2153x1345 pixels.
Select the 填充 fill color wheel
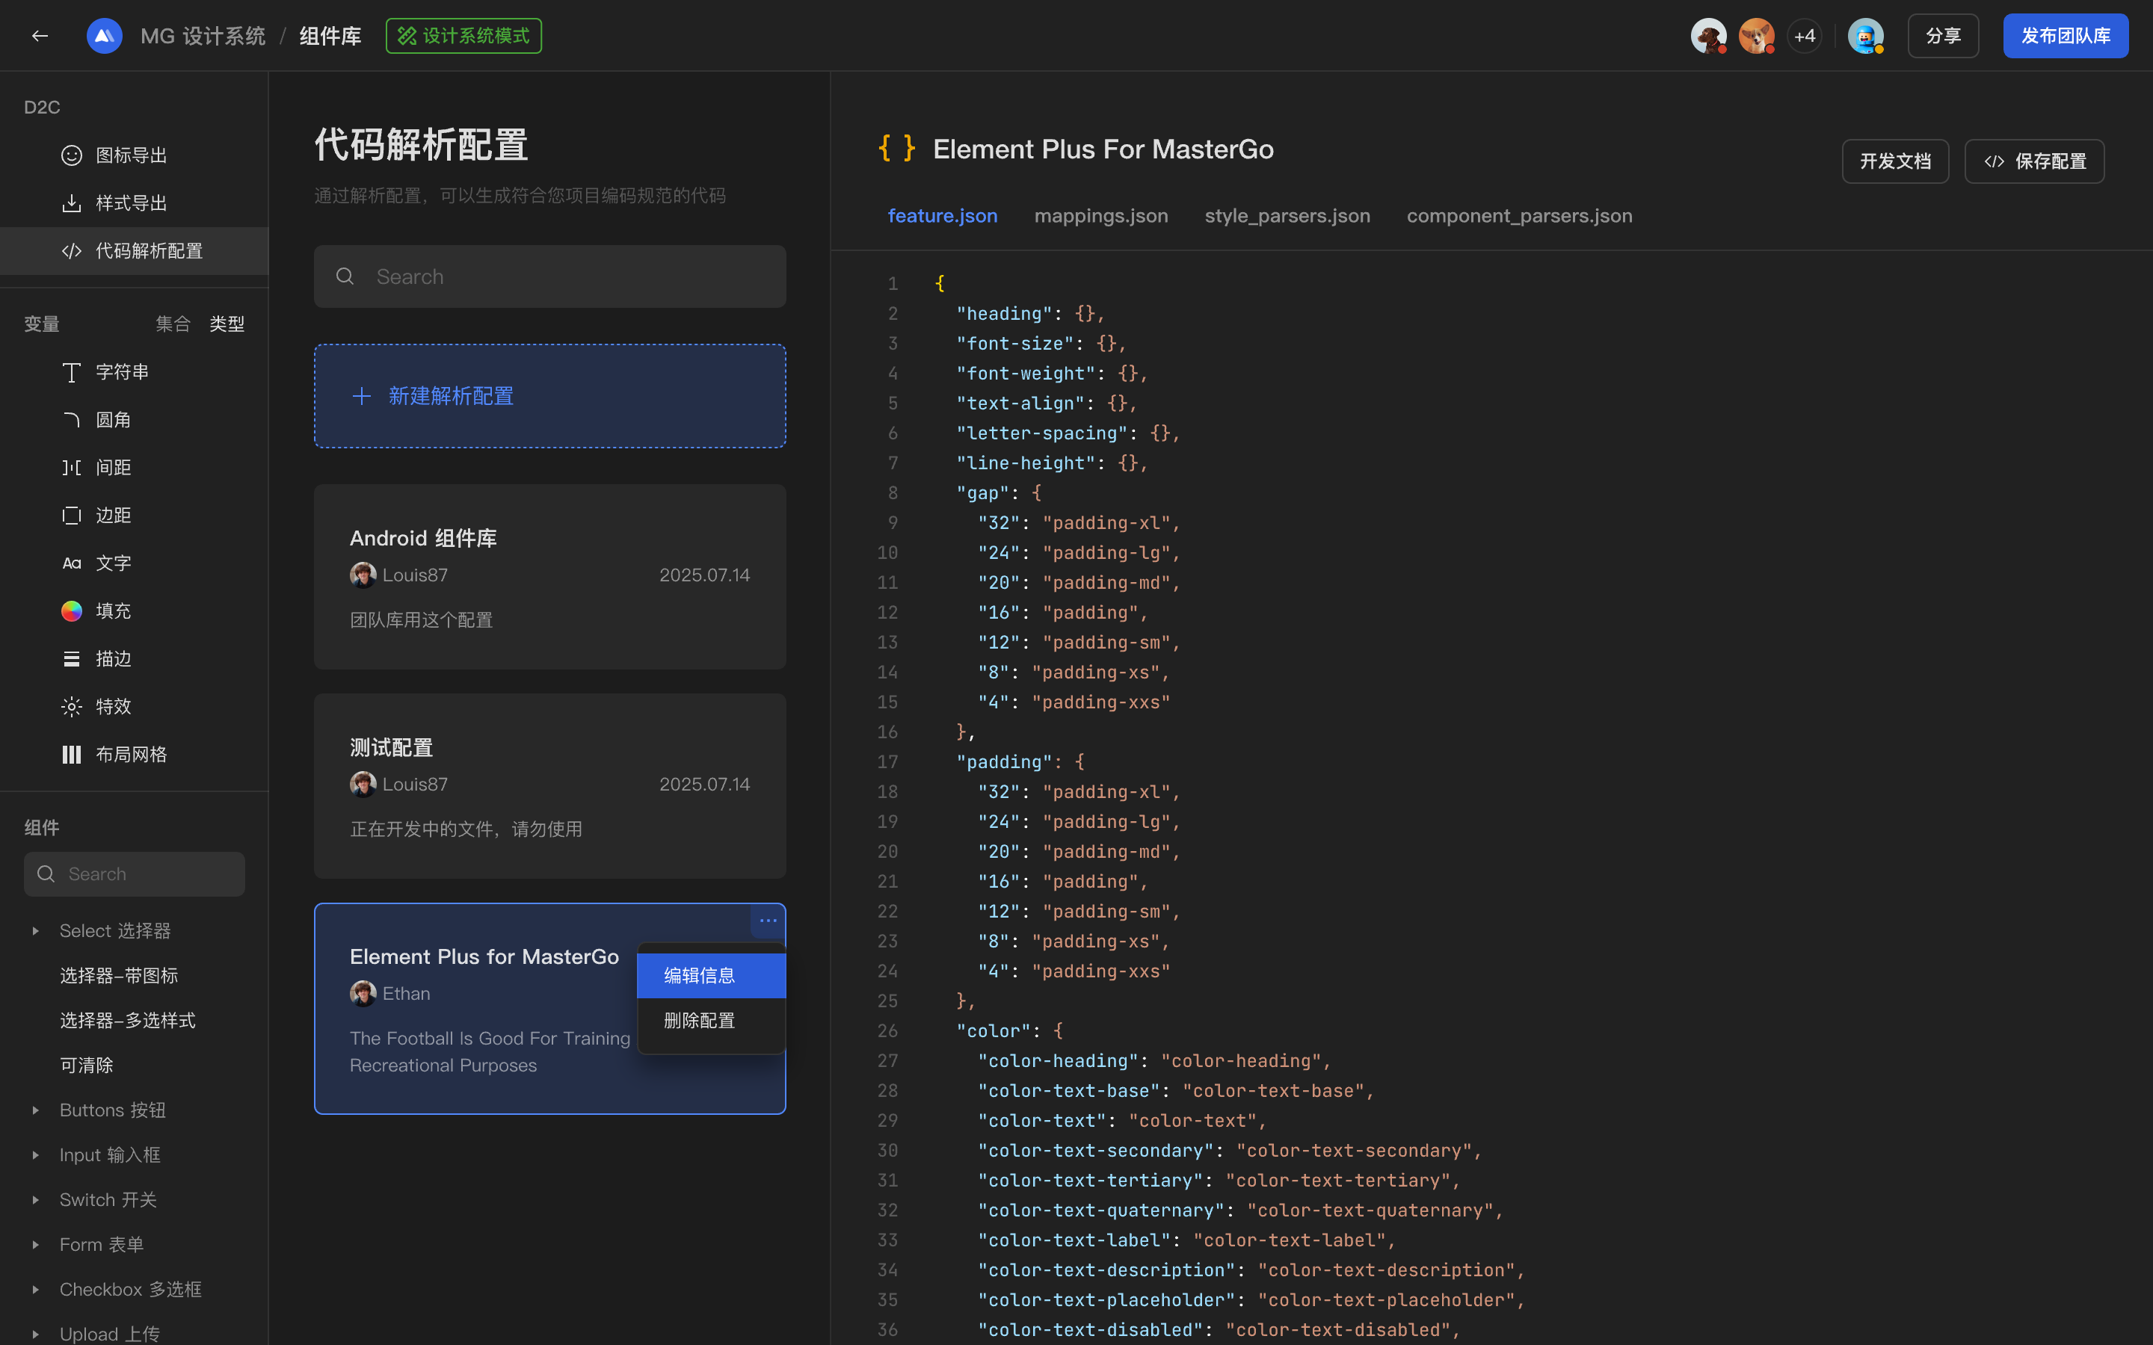[71, 611]
